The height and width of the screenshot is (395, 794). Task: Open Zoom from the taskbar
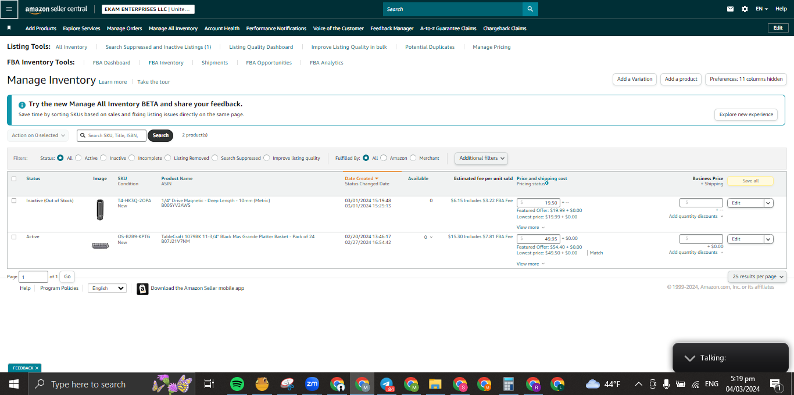click(312, 384)
